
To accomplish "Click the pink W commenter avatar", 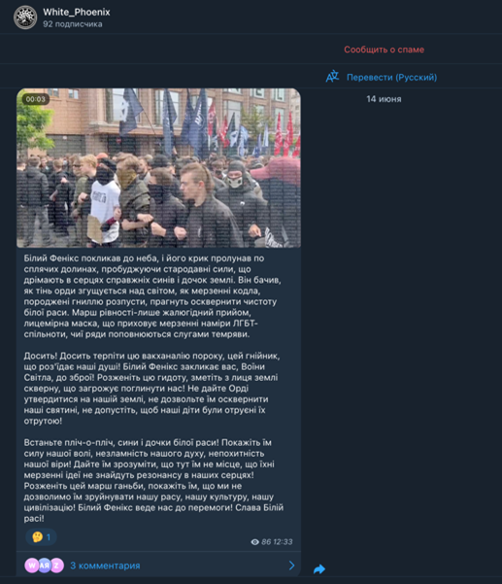I will (x=32, y=566).
